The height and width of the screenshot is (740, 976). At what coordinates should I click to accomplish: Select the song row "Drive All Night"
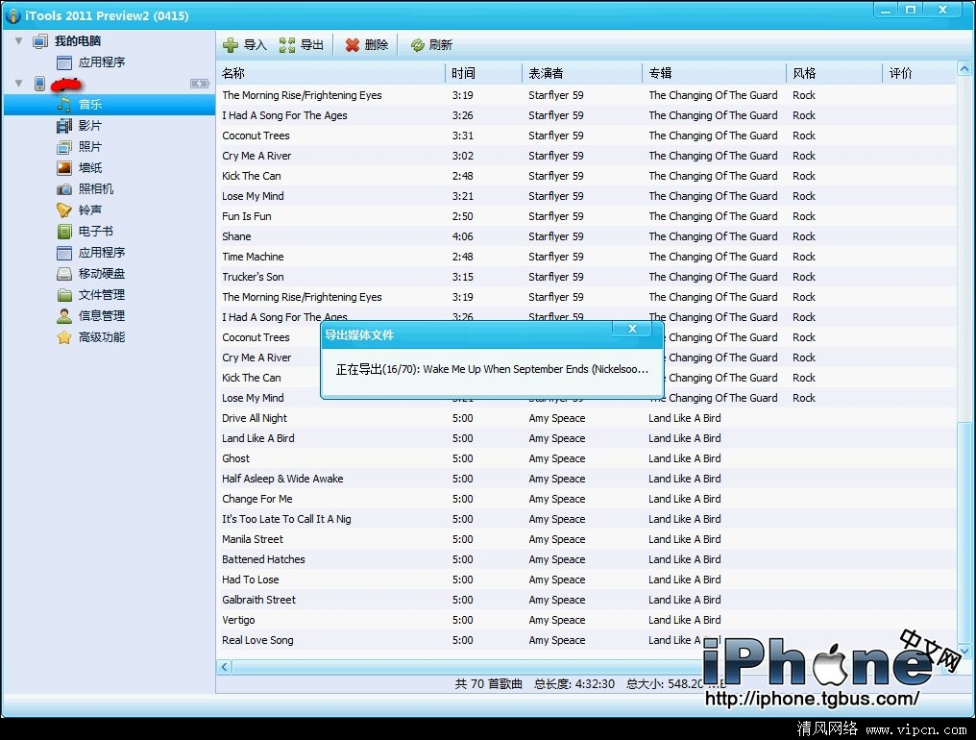[255, 418]
